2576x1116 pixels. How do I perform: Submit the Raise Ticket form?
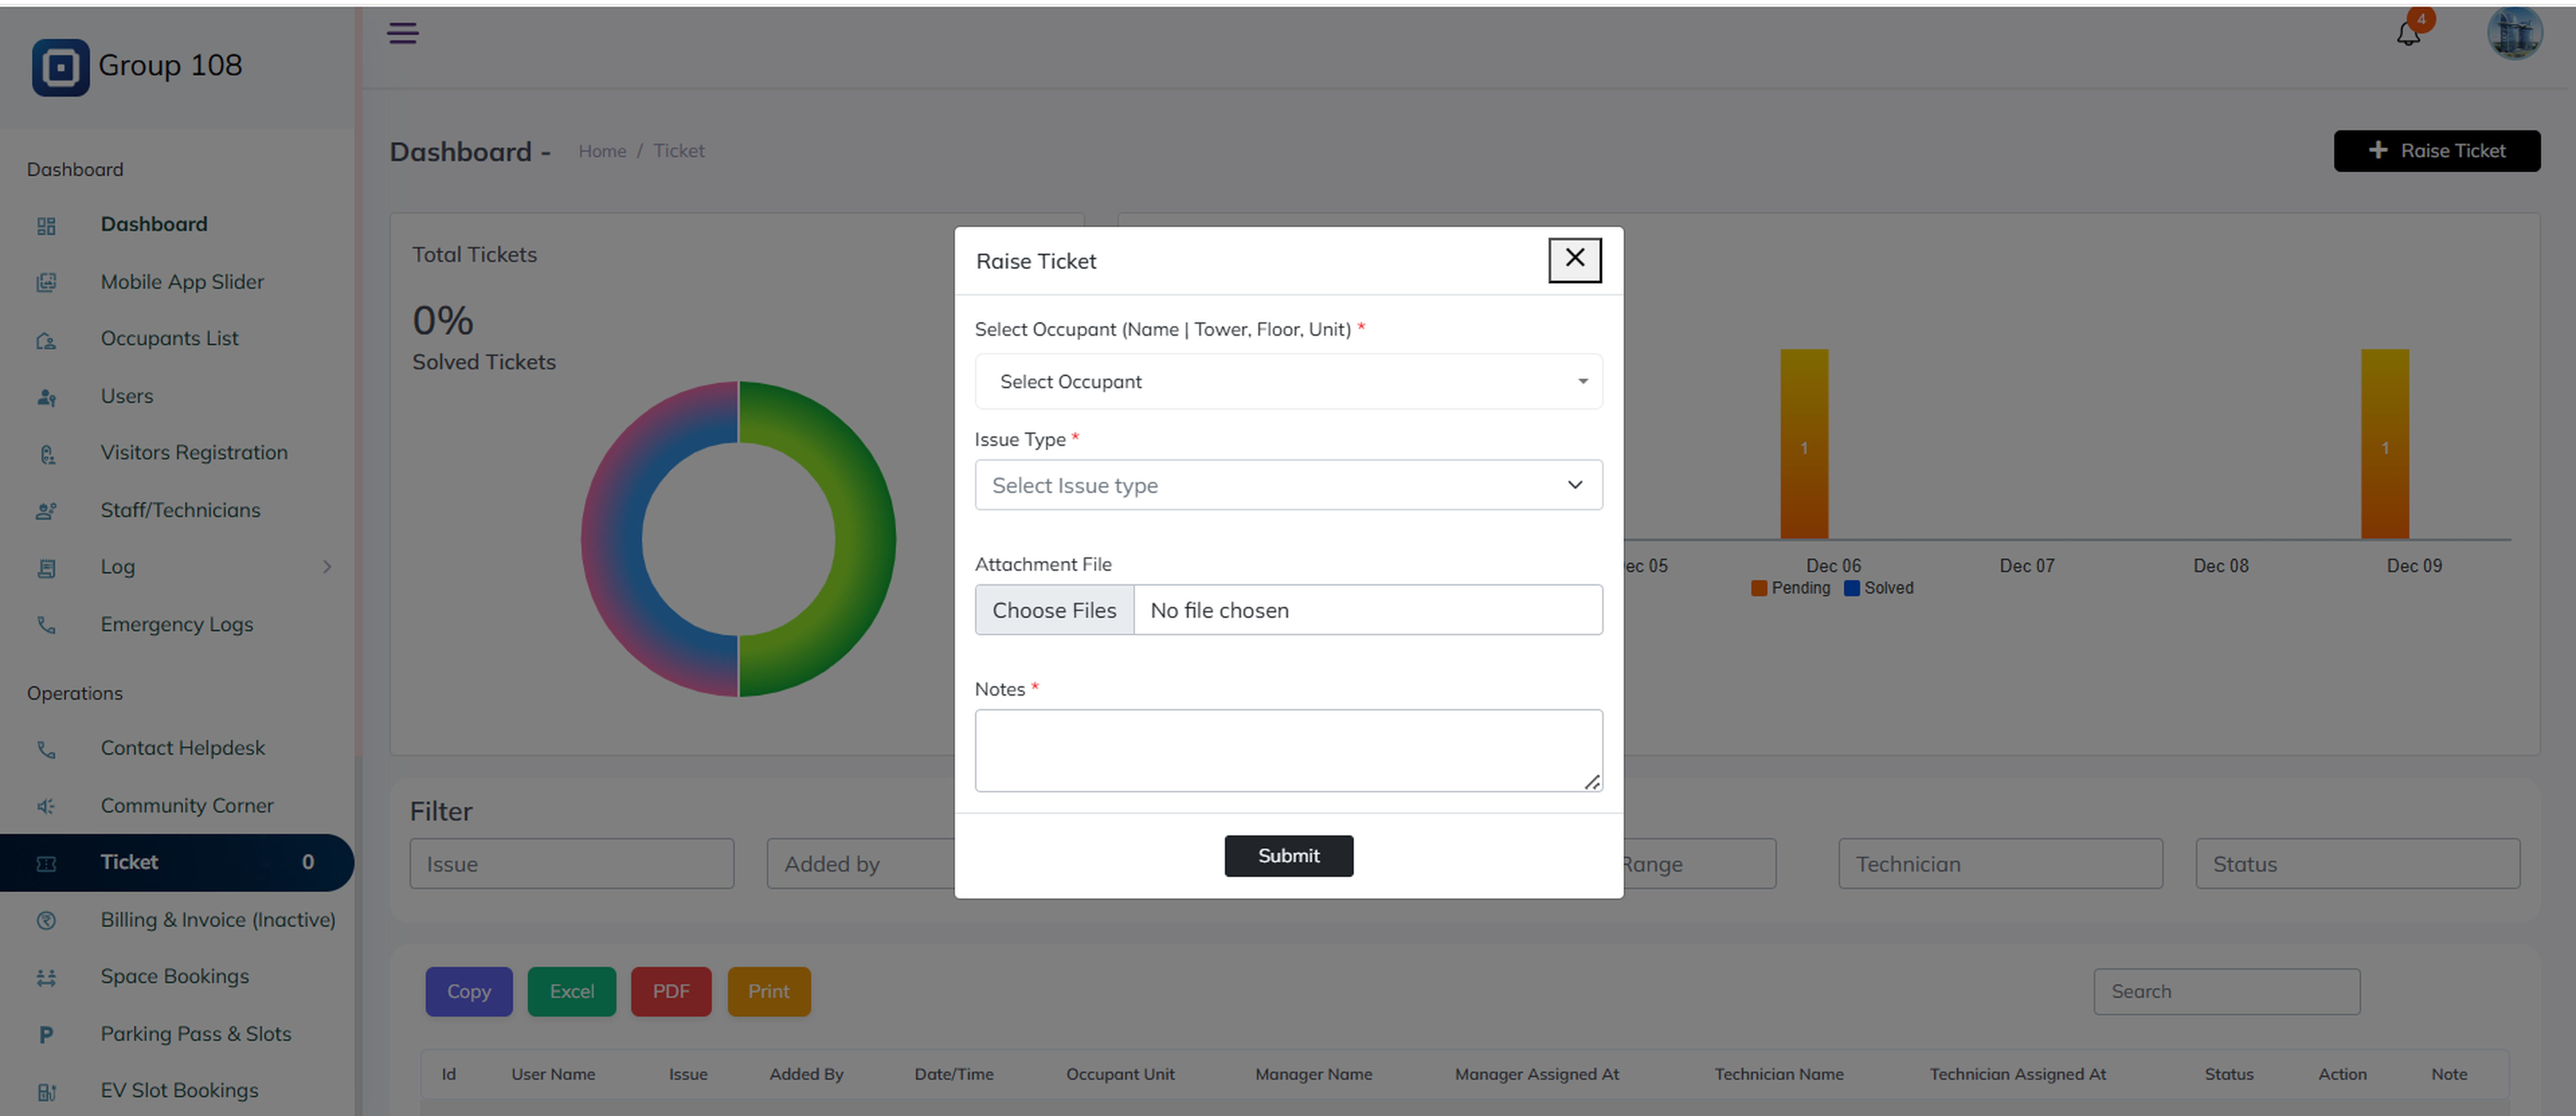[1288, 856]
